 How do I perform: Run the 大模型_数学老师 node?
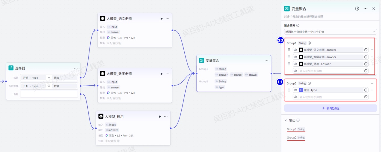point(162,74)
